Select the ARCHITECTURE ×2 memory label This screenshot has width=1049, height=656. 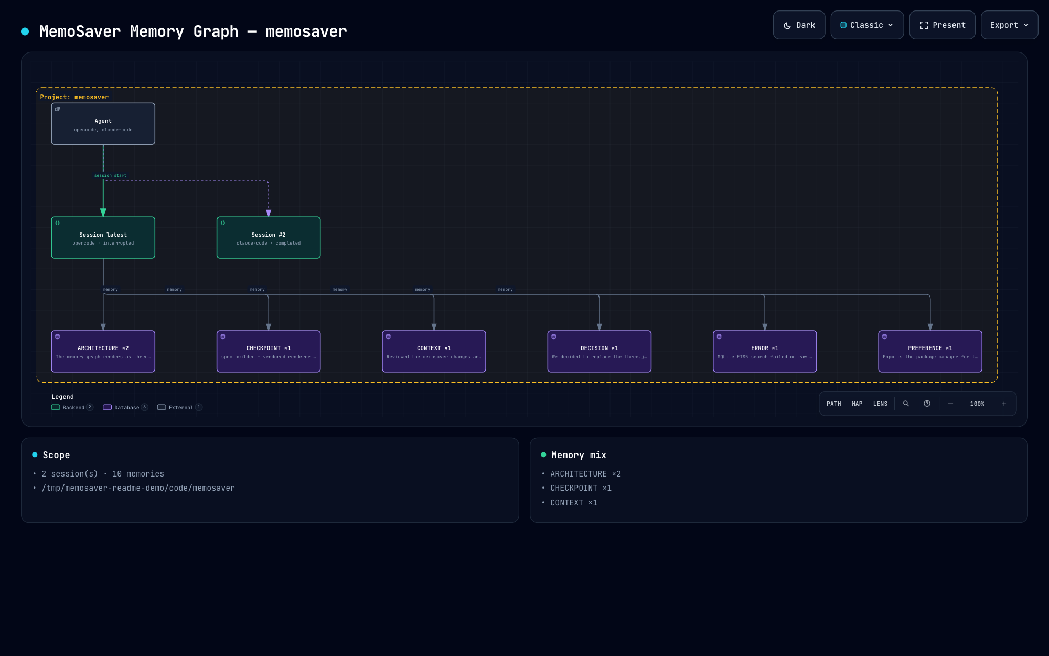(103, 348)
